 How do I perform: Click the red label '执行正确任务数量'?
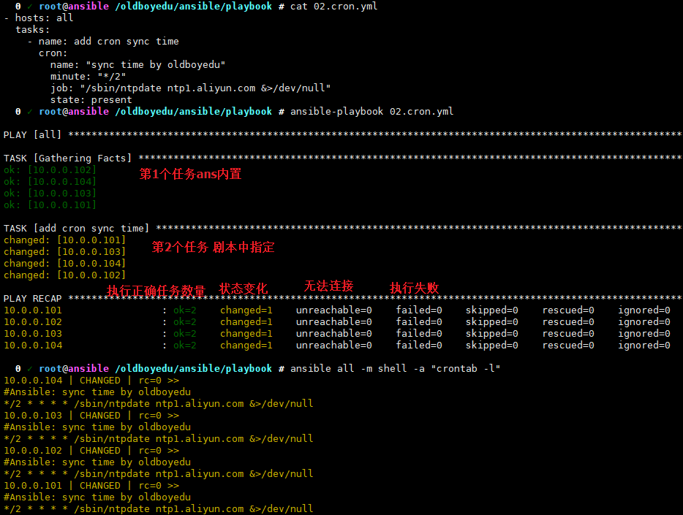point(156,291)
